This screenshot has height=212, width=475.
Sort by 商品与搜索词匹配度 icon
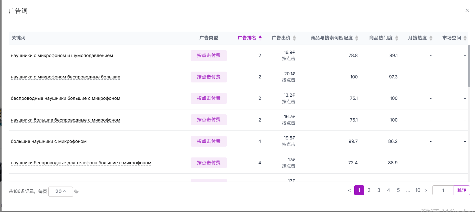coord(357,38)
